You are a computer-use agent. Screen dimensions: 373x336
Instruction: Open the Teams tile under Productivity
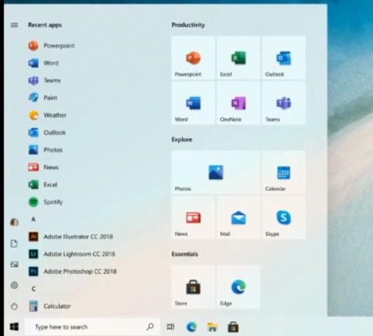point(284,103)
